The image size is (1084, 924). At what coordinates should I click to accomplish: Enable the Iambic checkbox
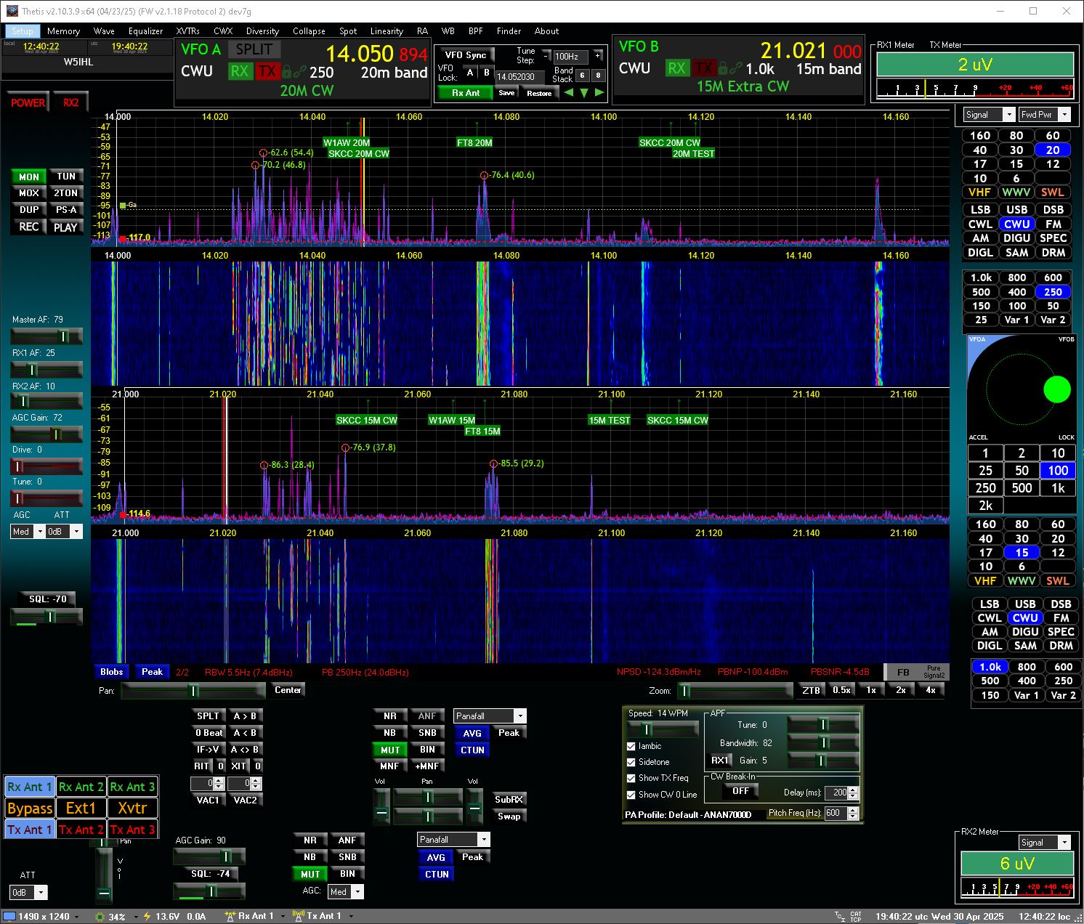(631, 746)
